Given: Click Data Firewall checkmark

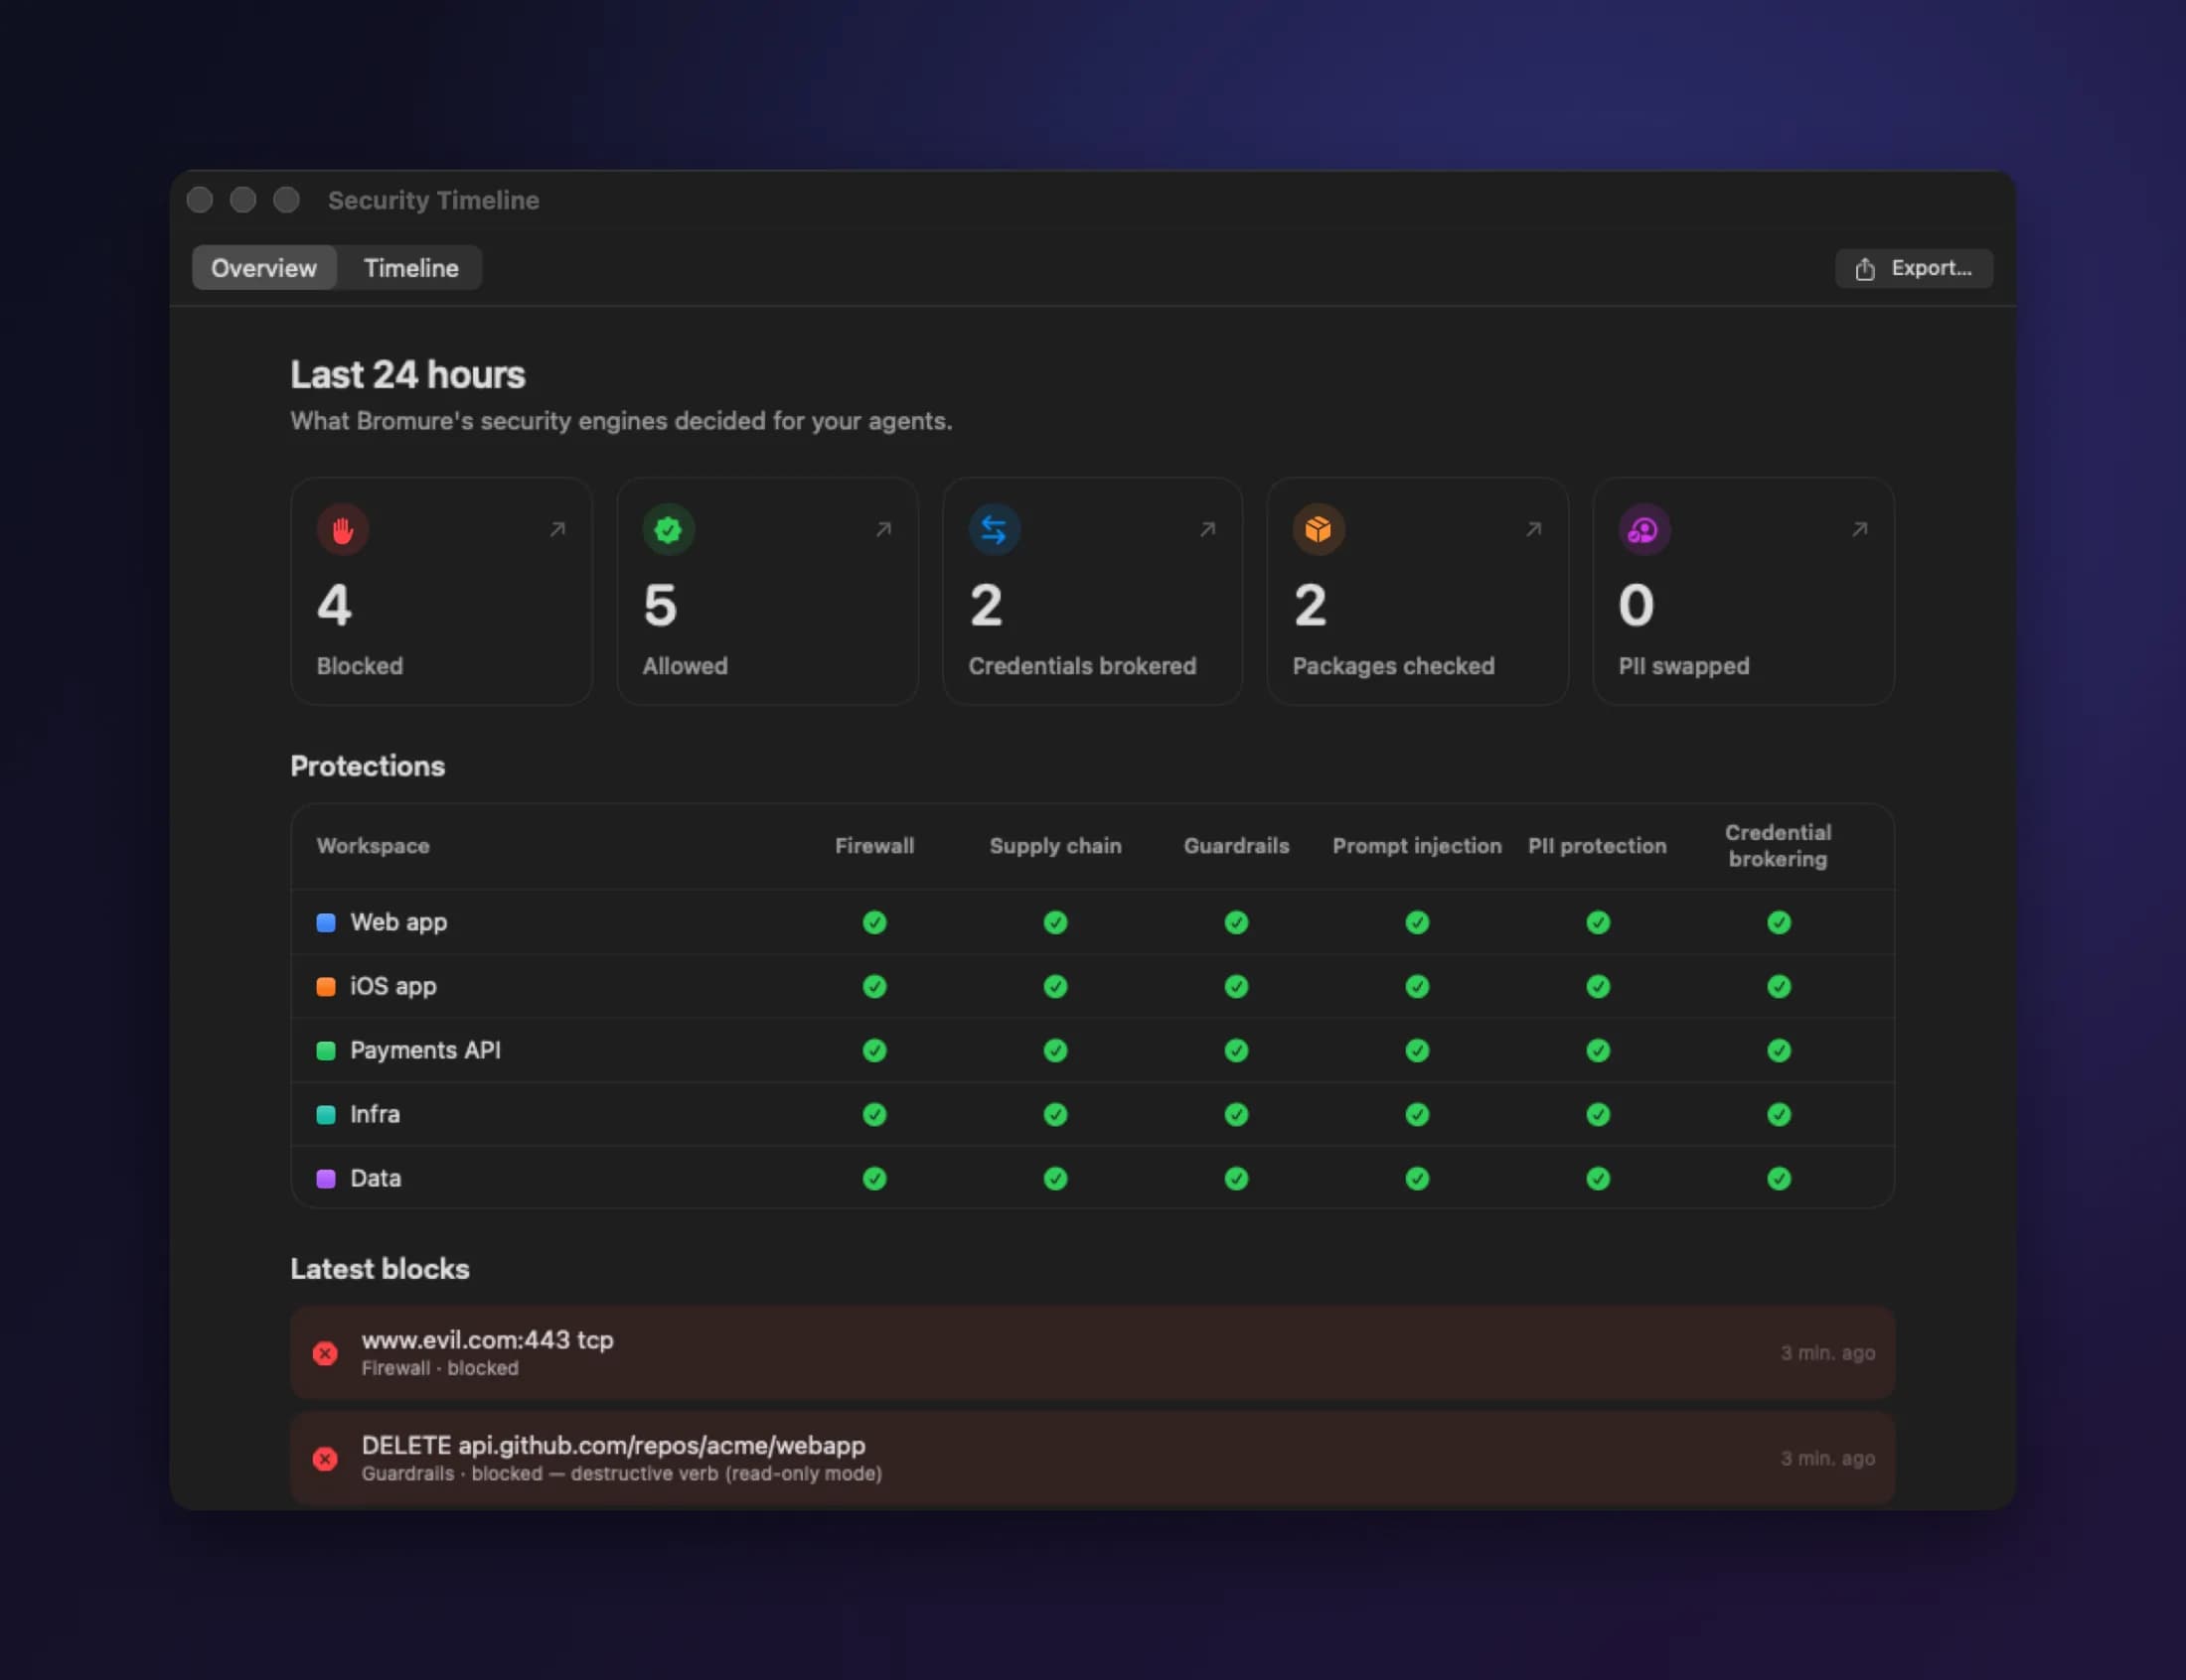Looking at the screenshot, I should [874, 1178].
